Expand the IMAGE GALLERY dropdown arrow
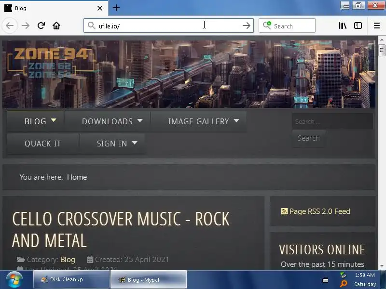Image resolution: width=386 pixels, height=289 pixels. [236, 121]
